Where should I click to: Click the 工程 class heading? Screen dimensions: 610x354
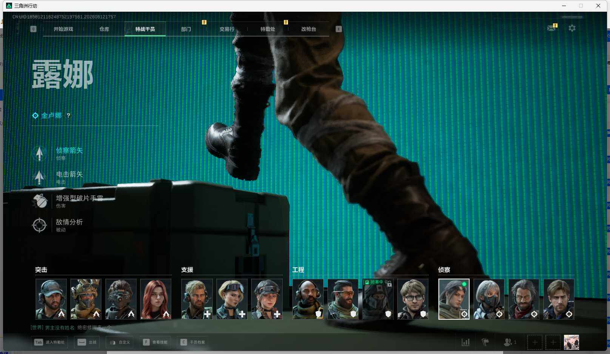pos(298,270)
